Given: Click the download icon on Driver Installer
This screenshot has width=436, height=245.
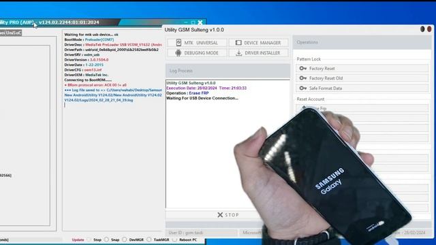Looking at the screenshot, I should click(238, 52).
